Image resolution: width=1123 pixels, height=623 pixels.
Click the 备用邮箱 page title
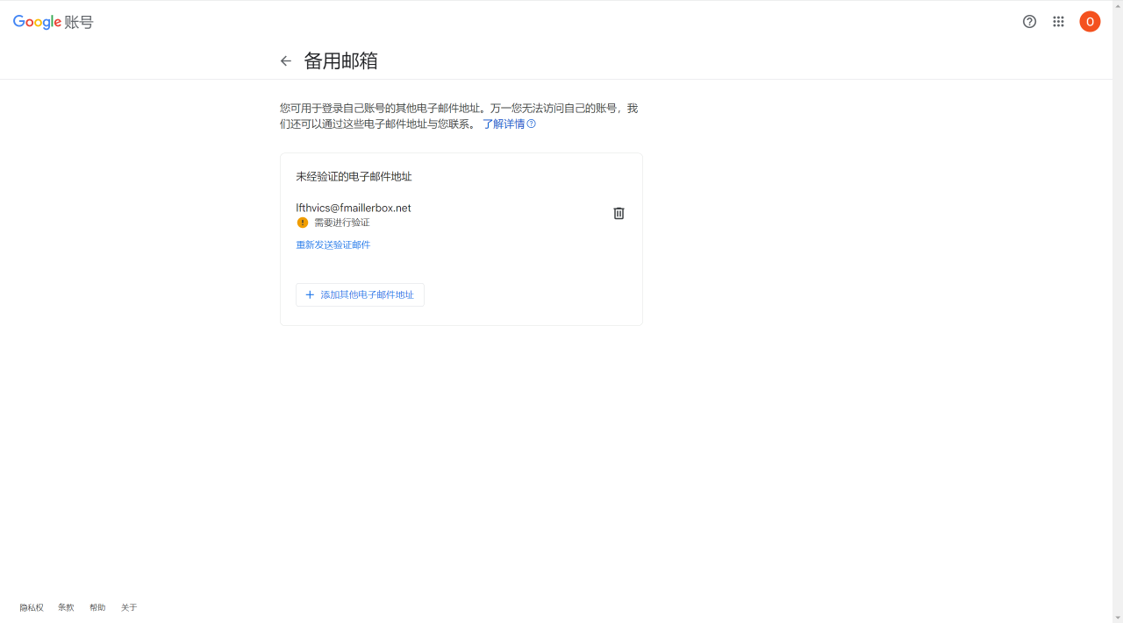pos(340,60)
